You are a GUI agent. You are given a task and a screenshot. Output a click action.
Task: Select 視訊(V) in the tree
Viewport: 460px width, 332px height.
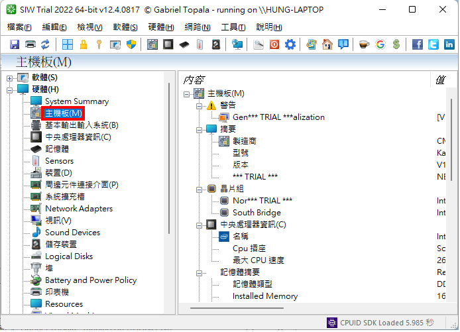pos(58,221)
